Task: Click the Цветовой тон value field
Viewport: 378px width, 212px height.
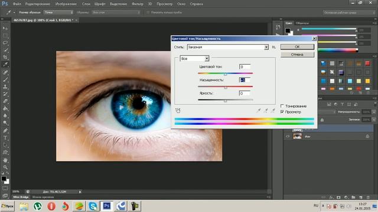Action: (245, 67)
